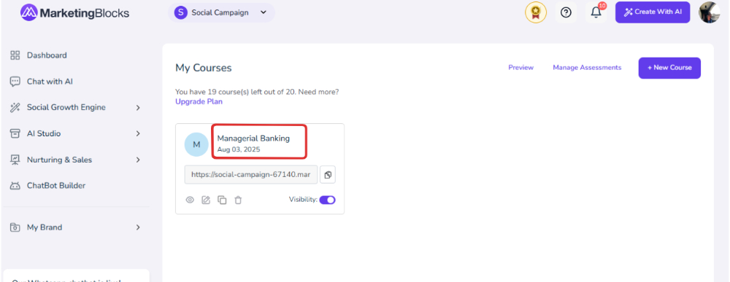Expand the AI Studio chevron

click(138, 134)
